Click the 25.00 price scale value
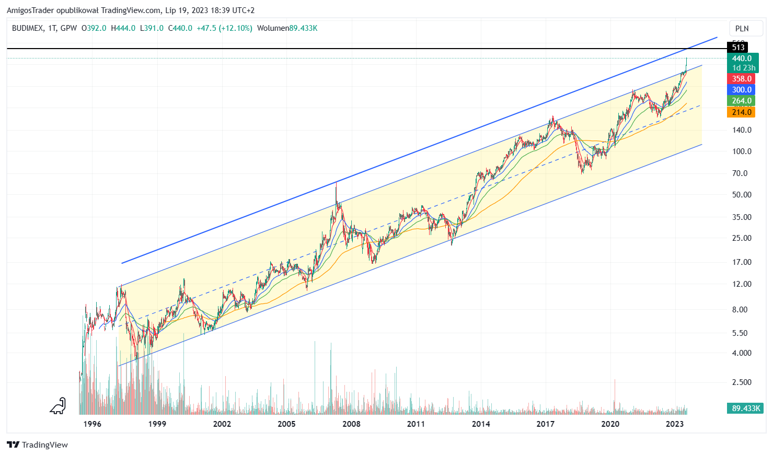This screenshot has height=456, width=773. click(742, 238)
